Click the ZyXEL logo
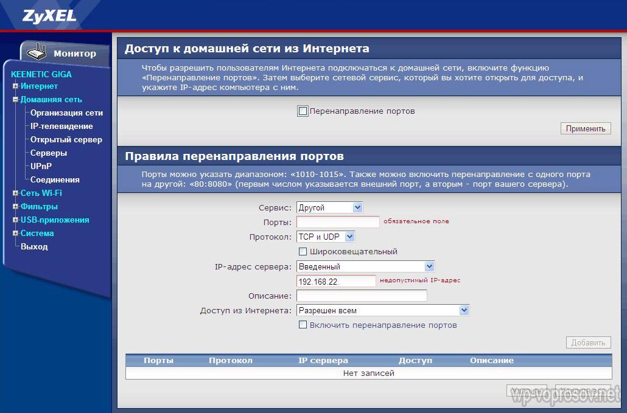The image size is (627, 413). [49, 16]
